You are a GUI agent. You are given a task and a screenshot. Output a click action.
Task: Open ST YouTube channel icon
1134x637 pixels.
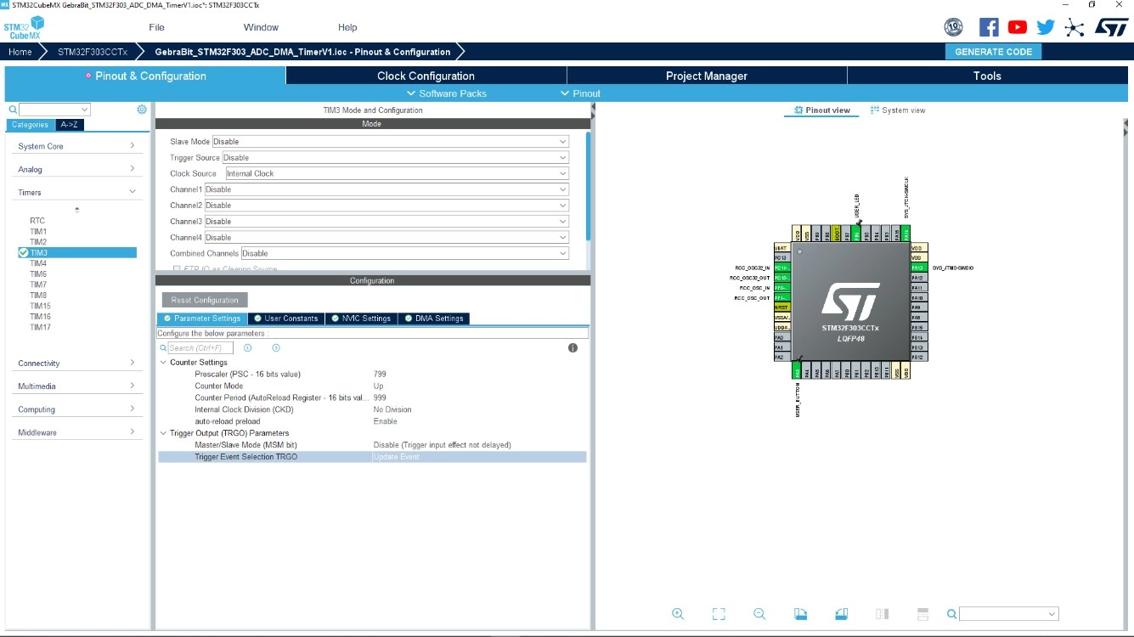click(x=1018, y=27)
